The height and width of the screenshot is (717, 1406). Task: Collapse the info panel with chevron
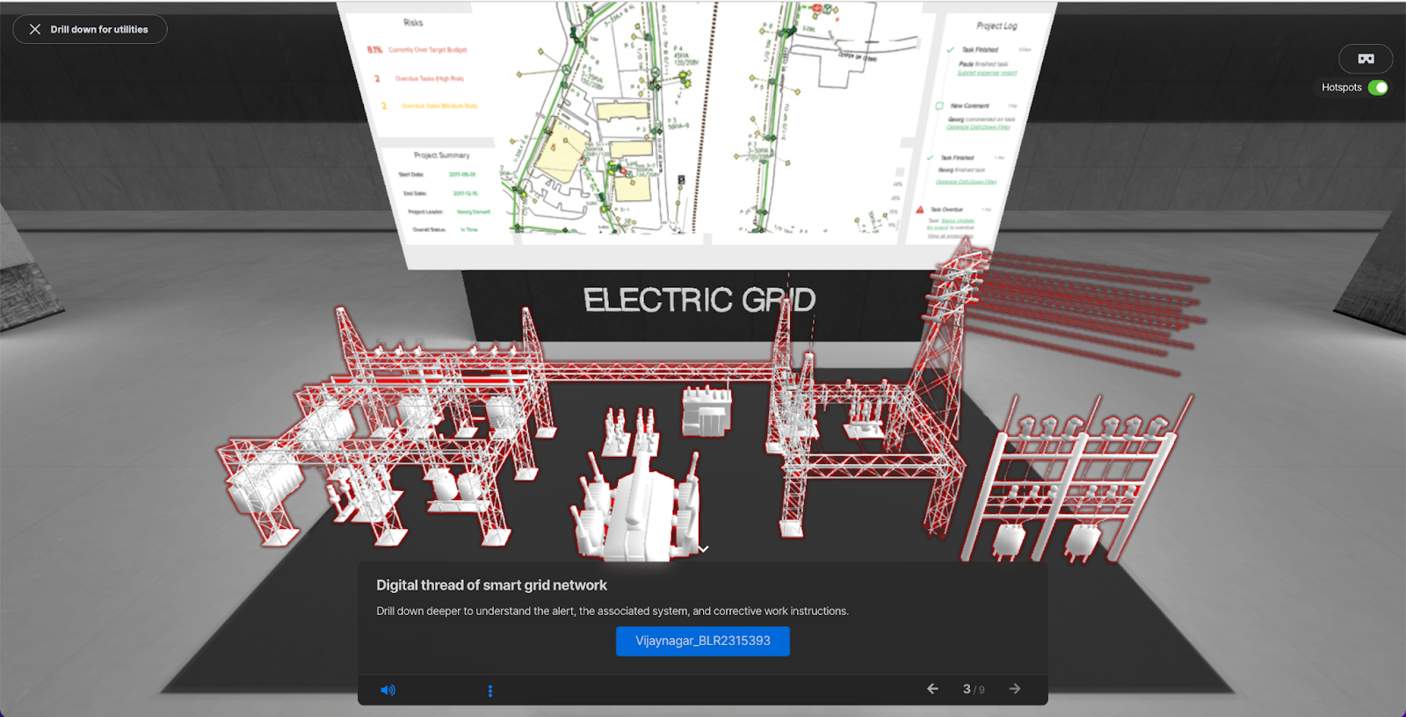coord(704,549)
